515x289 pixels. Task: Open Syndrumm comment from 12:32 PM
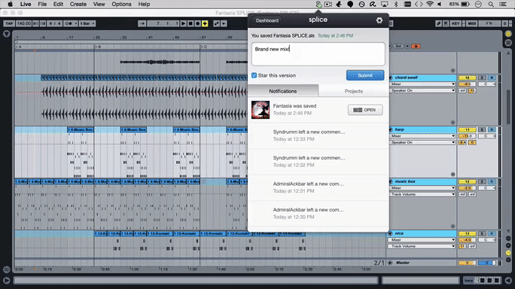tap(318, 161)
